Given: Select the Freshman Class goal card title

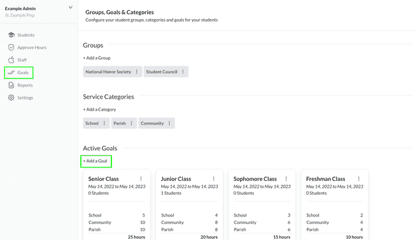Looking at the screenshot, I should [x=325, y=179].
